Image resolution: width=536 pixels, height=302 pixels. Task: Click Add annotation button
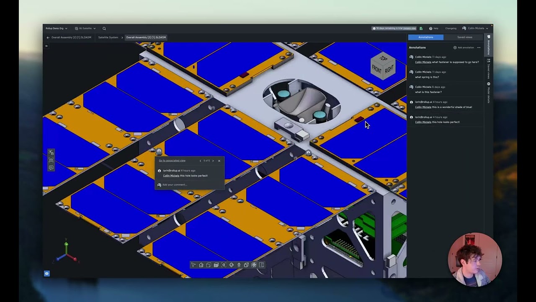[464, 47]
